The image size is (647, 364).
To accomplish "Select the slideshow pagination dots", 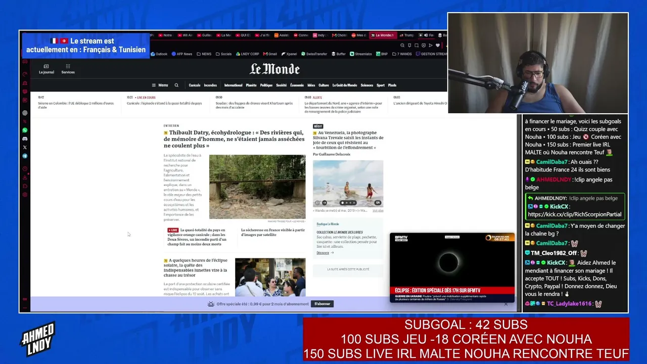I will point(348,203).
